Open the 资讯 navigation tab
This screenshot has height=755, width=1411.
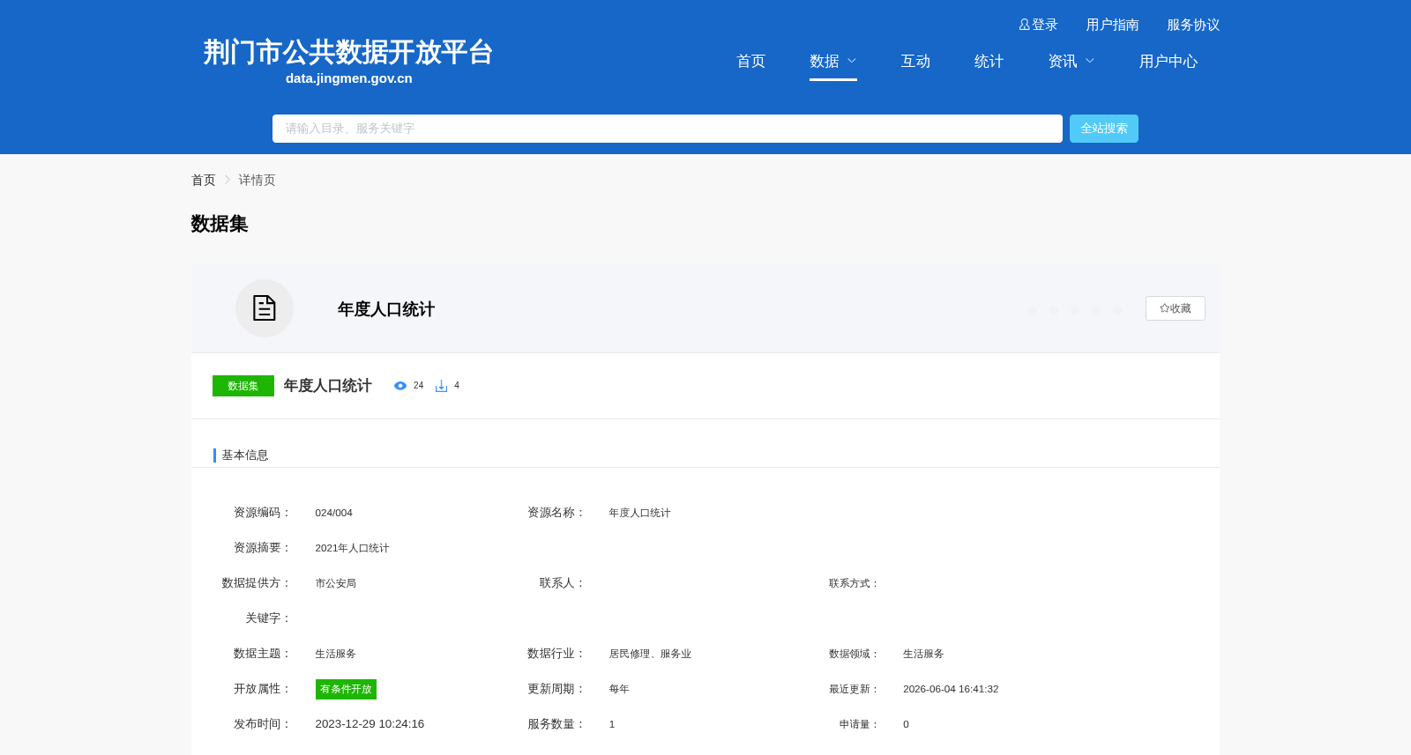1063,61
